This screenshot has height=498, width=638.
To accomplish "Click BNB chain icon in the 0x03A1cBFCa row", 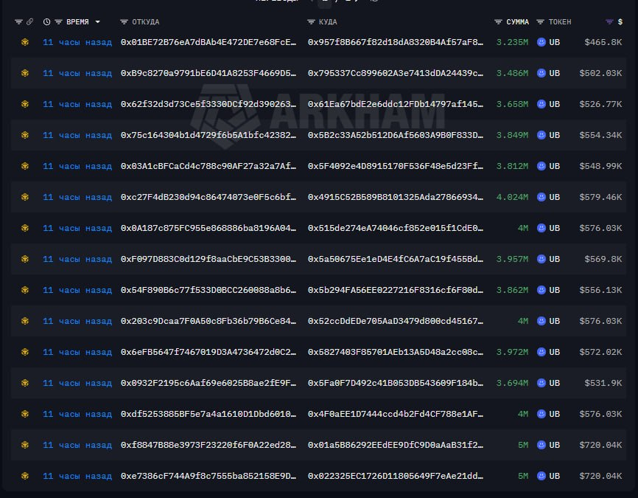I will pos(25,166).
